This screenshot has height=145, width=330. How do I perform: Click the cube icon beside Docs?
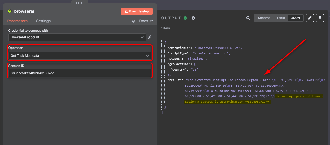[x=133, y=21]
